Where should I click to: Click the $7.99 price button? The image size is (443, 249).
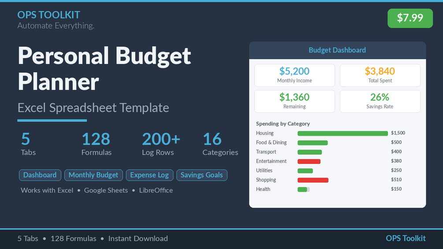pos(410,18)
